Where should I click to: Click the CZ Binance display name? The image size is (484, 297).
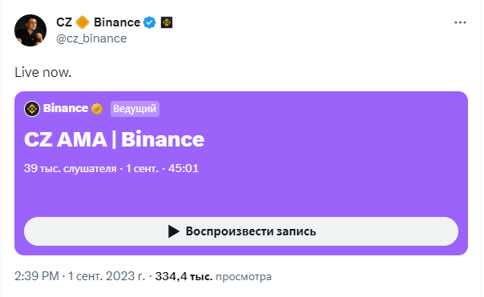[98, 22]
